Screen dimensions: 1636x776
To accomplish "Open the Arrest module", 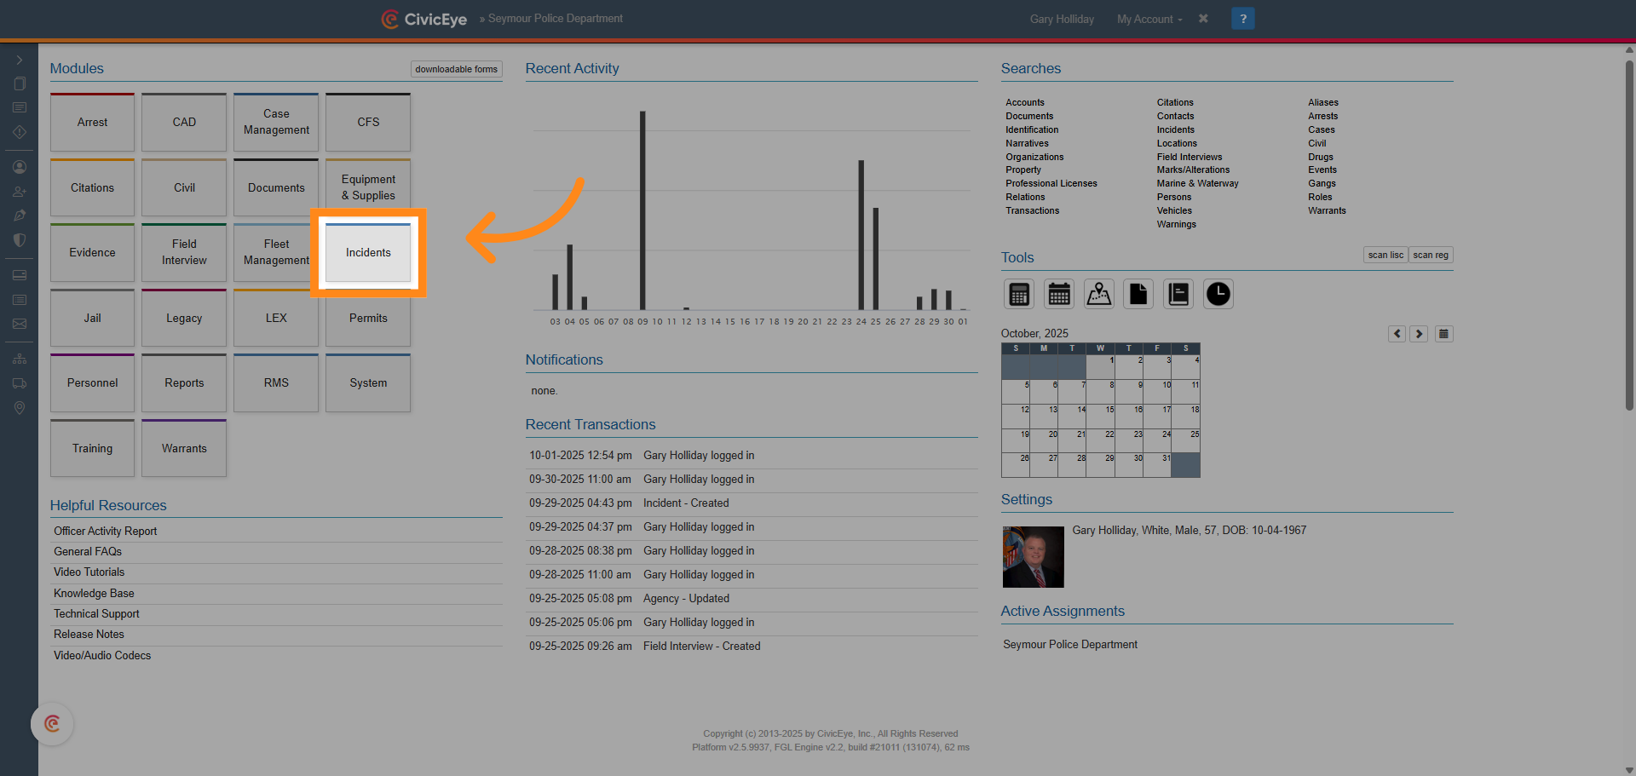I will [92, 122].
